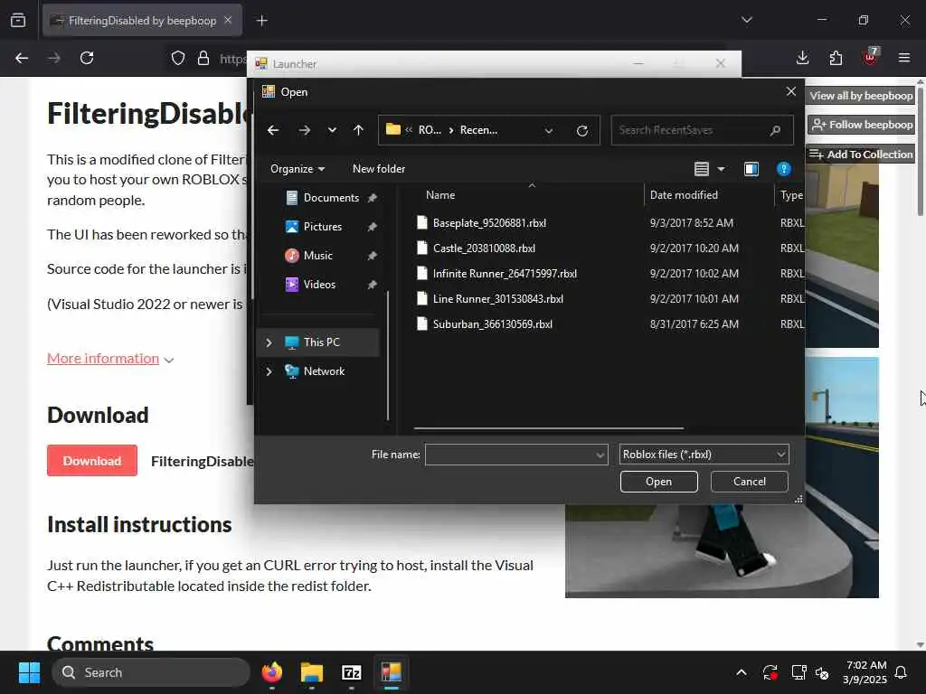Click Firefox back arrow

(x=22, y=58)
